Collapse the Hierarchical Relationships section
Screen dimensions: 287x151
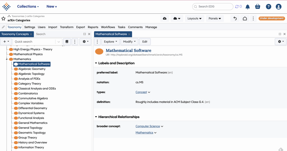[x=96, y=117]
